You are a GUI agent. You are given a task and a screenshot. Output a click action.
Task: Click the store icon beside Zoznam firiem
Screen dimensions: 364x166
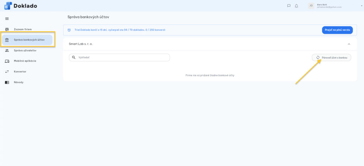[x=7, y=30]
